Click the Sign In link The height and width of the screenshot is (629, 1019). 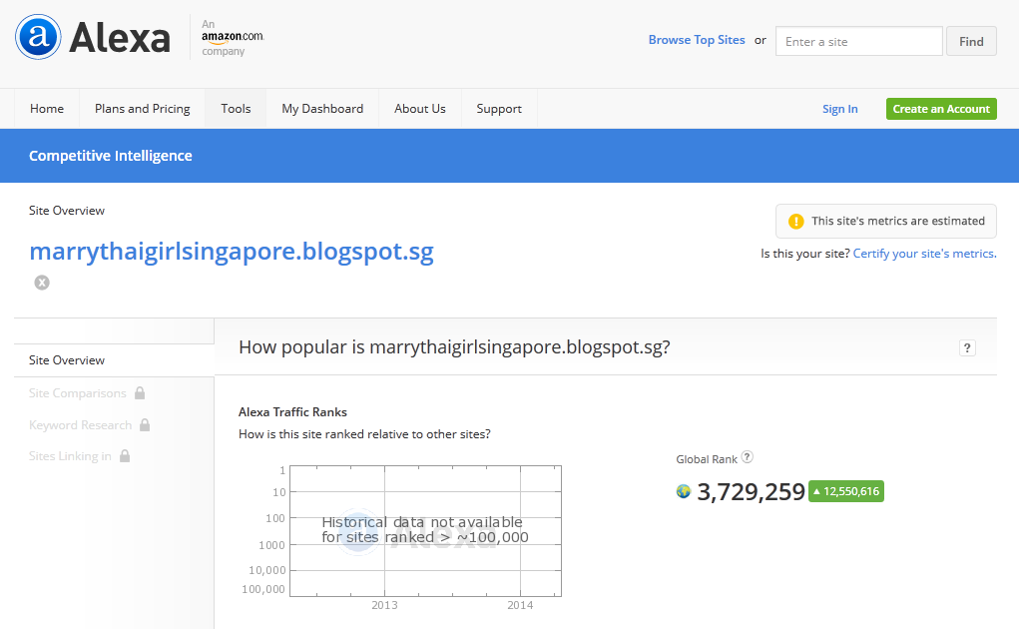(839, 109)
